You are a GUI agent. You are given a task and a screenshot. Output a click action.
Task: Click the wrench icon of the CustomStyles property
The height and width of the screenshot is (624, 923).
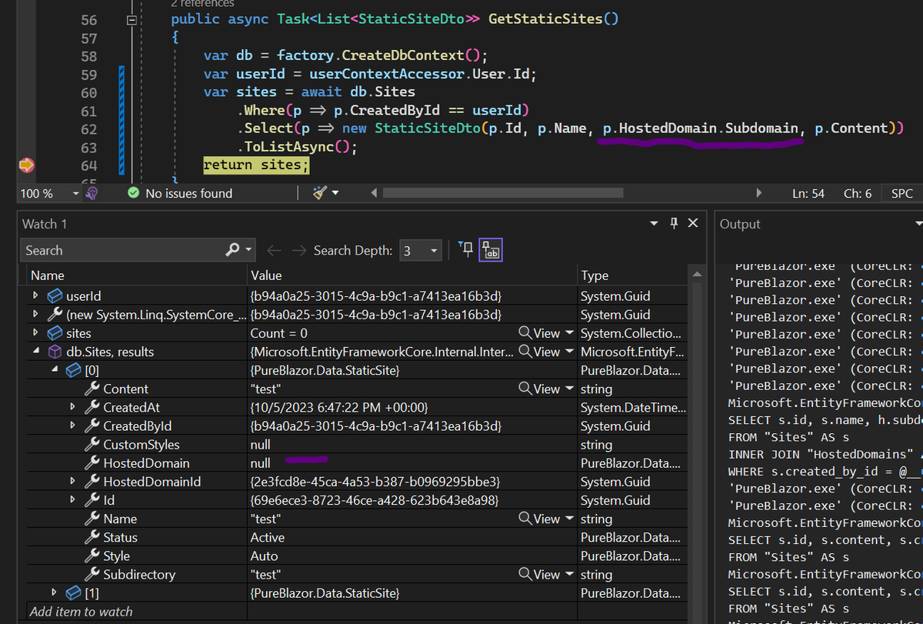(92, 445)
